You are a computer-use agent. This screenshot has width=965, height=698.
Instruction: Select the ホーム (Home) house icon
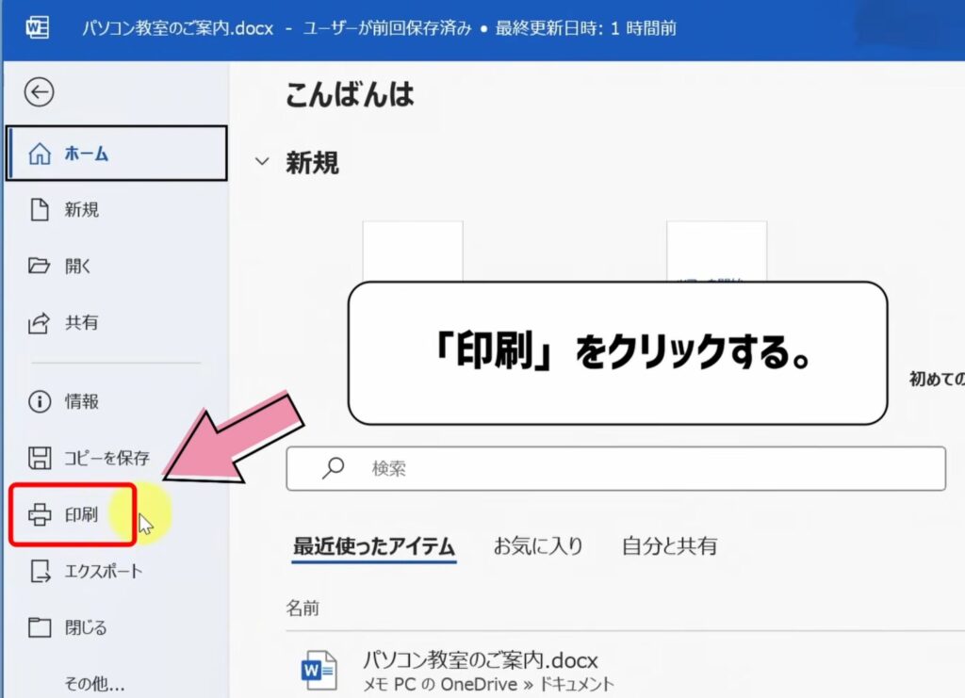click(x=41, y=153)
